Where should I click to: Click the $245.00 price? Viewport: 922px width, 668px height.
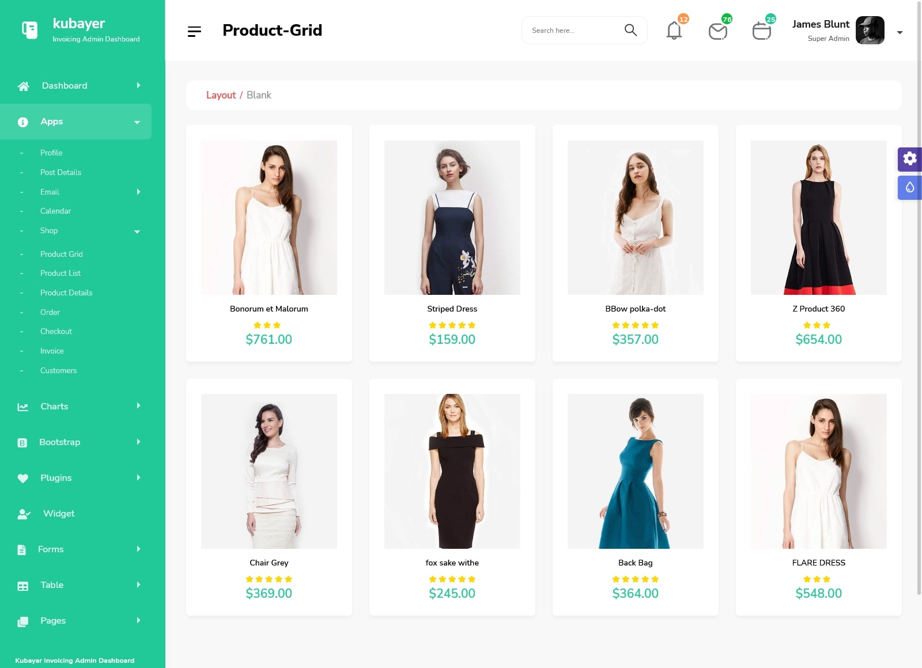[452, 593]
